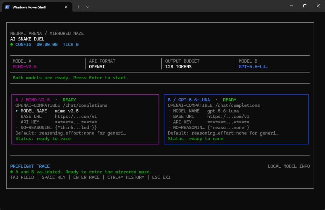Close the Windows PowerShell tab
The image size is (325, 210).
pos(66,7)
